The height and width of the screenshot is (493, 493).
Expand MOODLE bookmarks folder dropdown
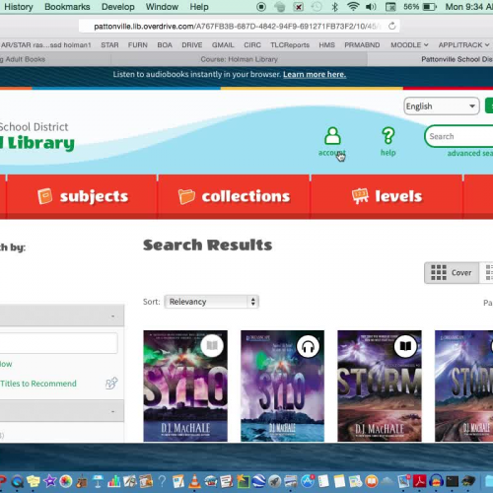tap(409, 45)
